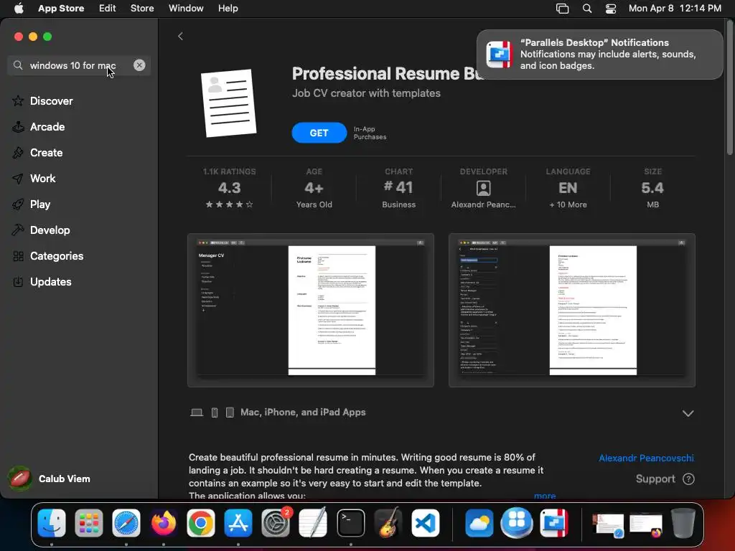The height and width of the screenshot is (551, 735).
Task: Click the Create paintbrush icon
Action: click(x=18, y=152)
